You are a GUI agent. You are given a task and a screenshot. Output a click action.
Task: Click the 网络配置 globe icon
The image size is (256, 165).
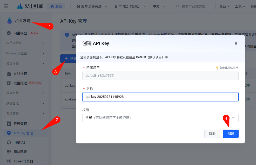(9, 152)
